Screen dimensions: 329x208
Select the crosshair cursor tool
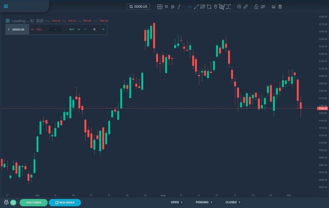click(x=190, y=6)
